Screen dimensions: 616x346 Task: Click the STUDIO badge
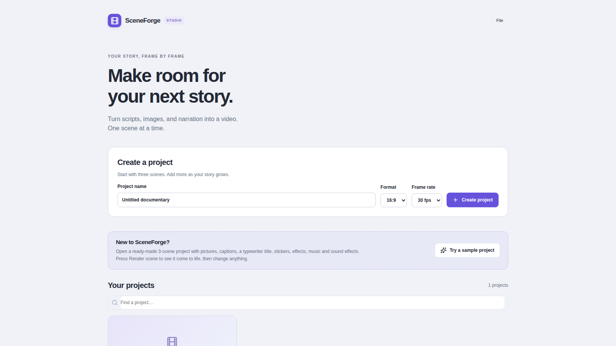coord(174,20)
